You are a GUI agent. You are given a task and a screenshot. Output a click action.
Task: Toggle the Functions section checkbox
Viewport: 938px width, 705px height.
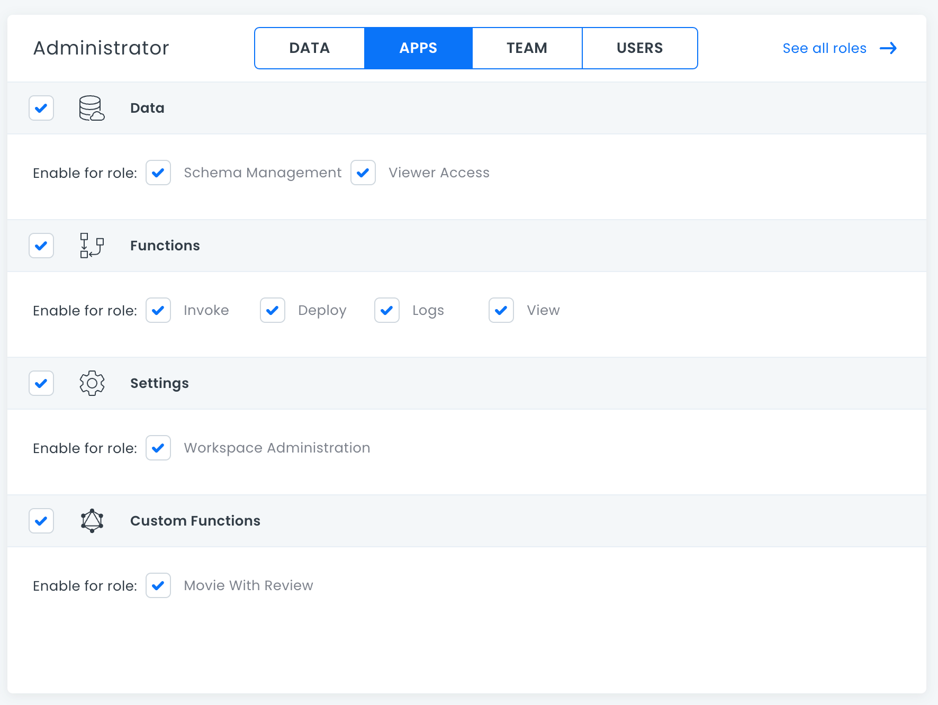pyautogui.click(x=41, y=246)
